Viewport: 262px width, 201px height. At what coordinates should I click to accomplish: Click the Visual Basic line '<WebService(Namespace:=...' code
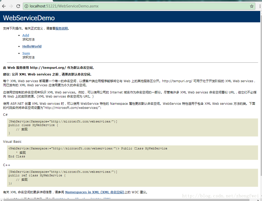coord(88,148)
